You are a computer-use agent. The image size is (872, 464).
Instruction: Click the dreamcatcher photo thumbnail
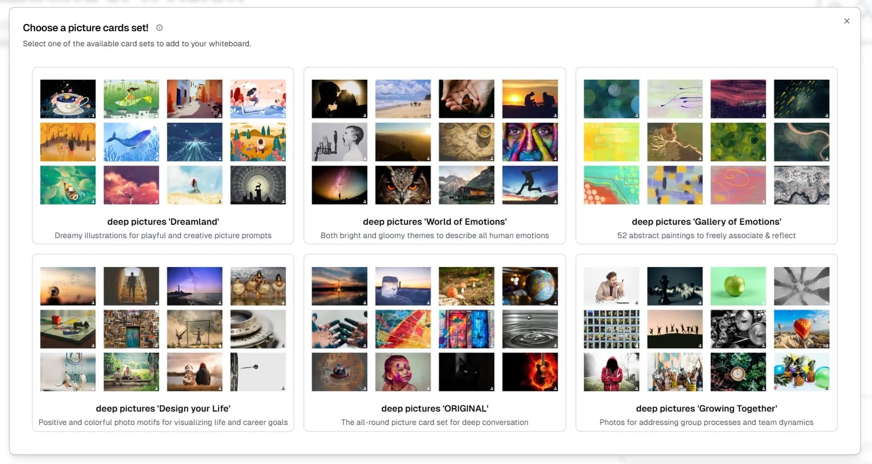point(68,372)
